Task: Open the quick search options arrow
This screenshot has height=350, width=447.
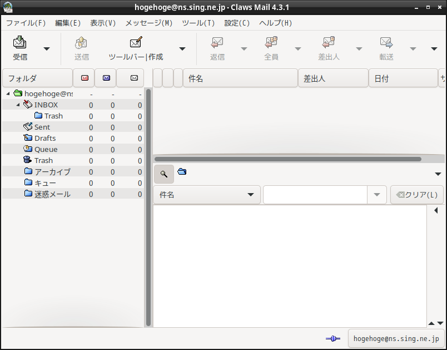Action: click(x=438, y=174)
